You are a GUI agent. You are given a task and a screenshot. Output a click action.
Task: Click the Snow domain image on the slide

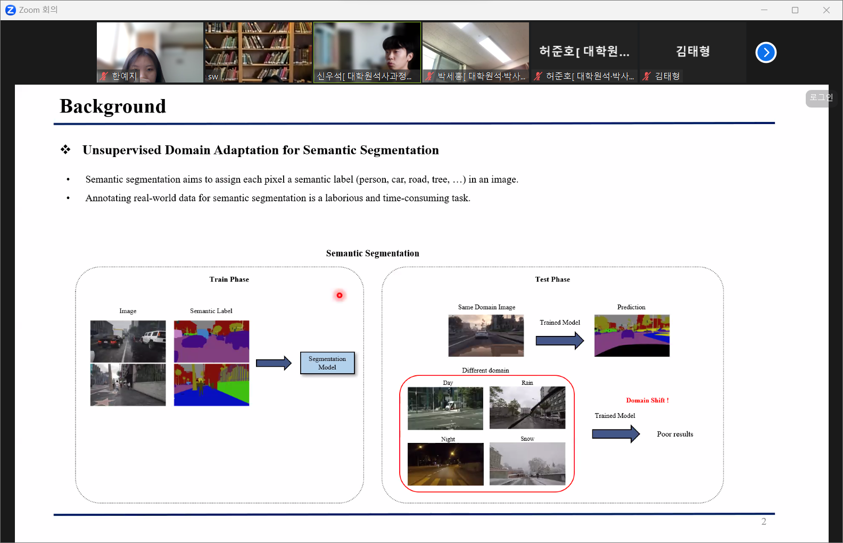tap(527, 464)
